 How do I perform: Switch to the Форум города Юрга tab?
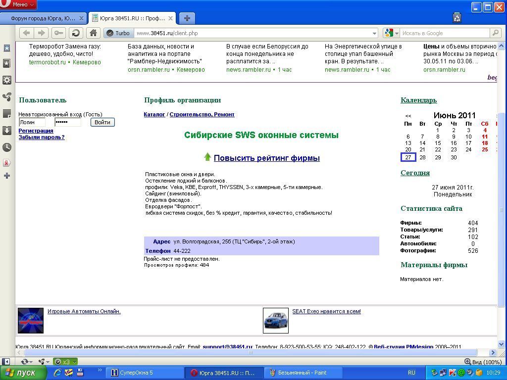click(x=43, y=18)
